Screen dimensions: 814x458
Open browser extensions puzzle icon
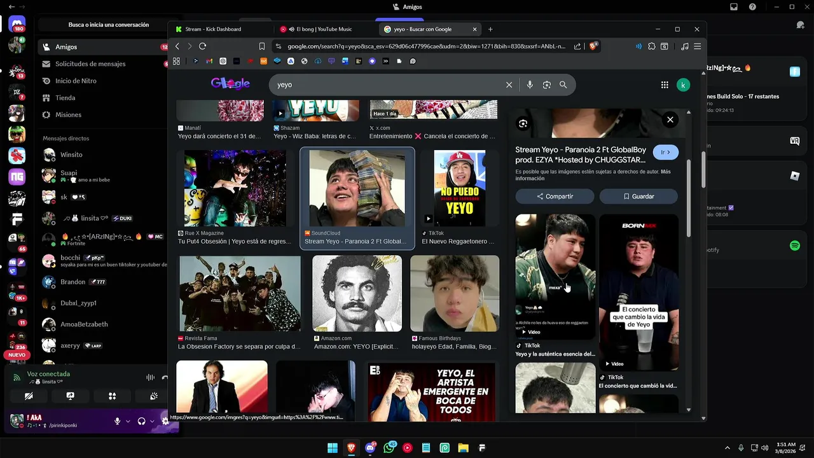[652, 46]
